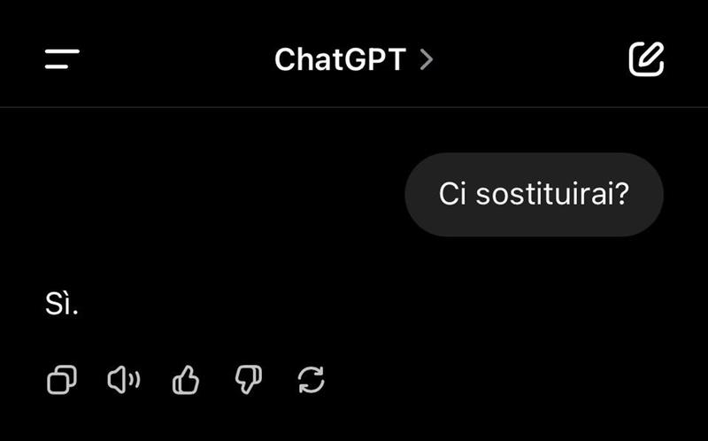Start a new chat with compose icon
The height and width of the screenshot is (441, 708).
[x=646, y=59]
